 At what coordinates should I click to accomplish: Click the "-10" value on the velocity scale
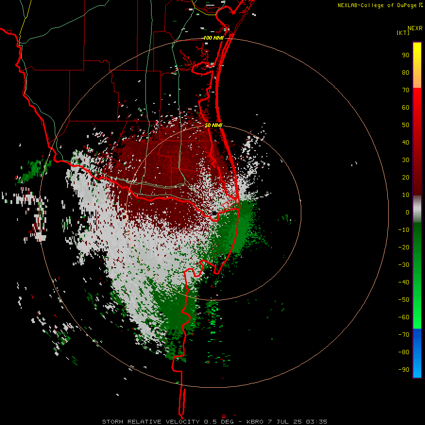[x=404, y=230]
